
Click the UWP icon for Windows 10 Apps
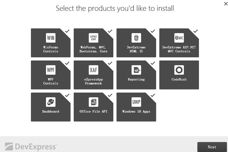(x=136, y=102)
